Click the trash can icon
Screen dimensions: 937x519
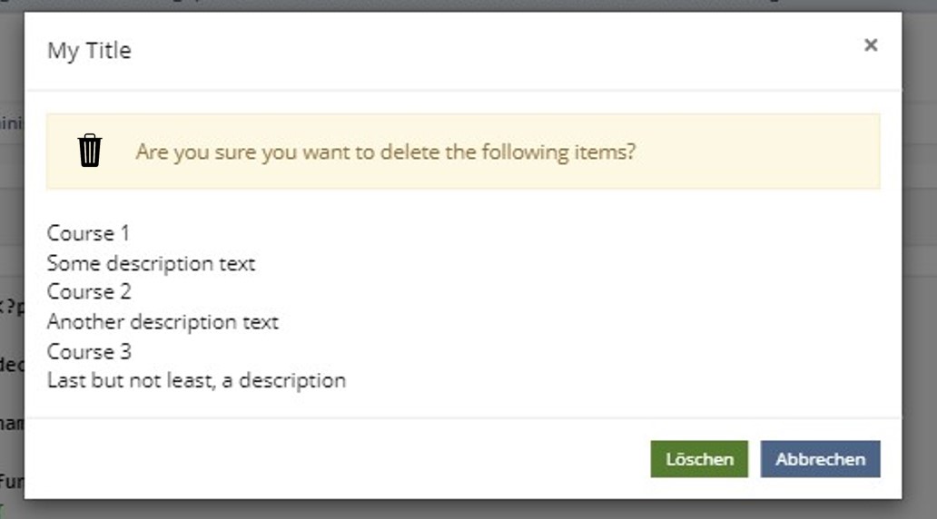tap(90, 151)
